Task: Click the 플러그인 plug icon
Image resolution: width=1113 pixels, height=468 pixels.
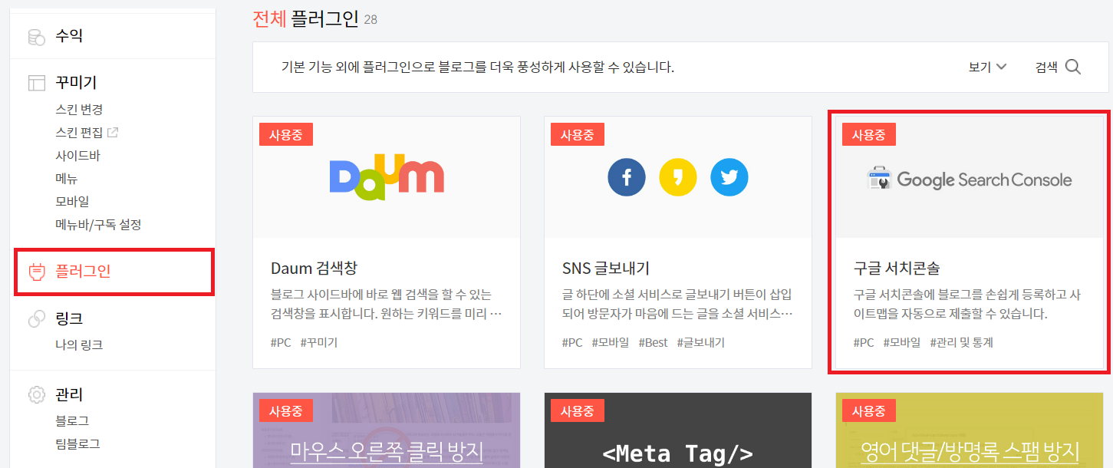Action: 36,272
